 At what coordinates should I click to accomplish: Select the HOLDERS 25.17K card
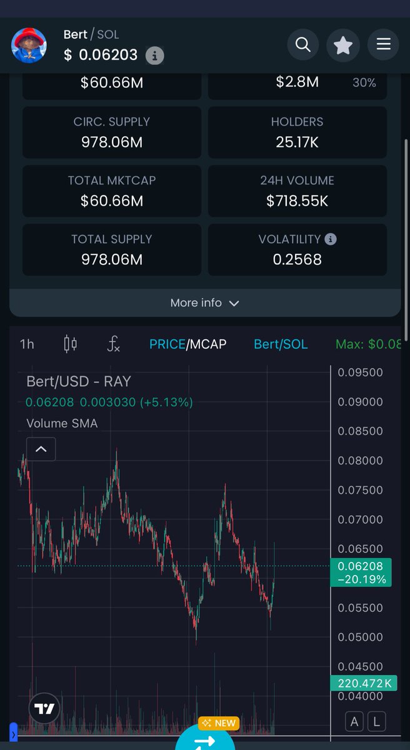[297, 132]
